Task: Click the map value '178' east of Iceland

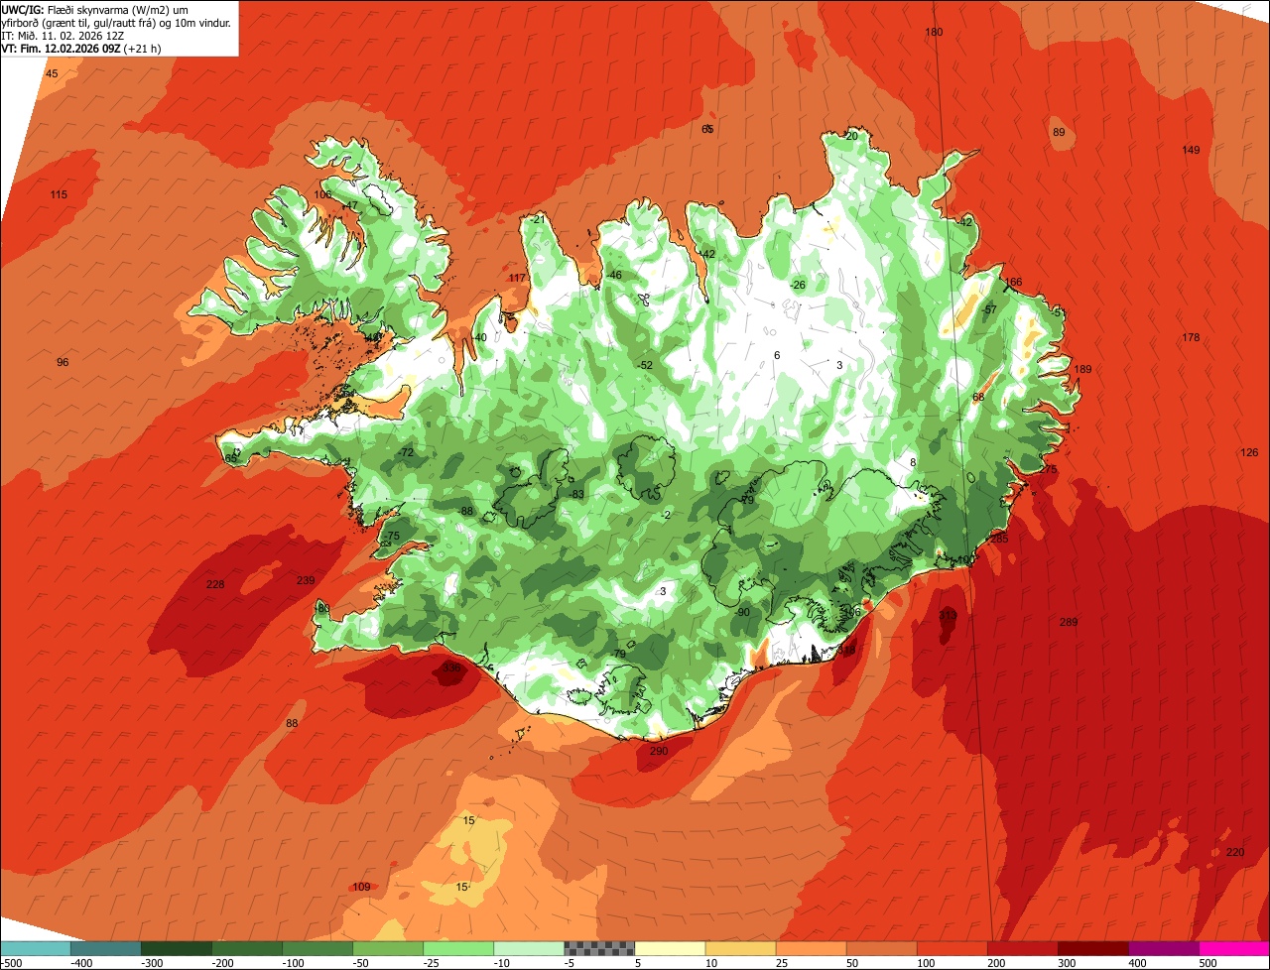Action: (1191, 337)
